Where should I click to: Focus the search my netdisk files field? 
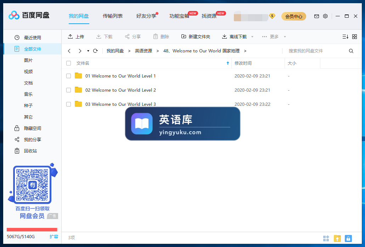pos(315,51)
